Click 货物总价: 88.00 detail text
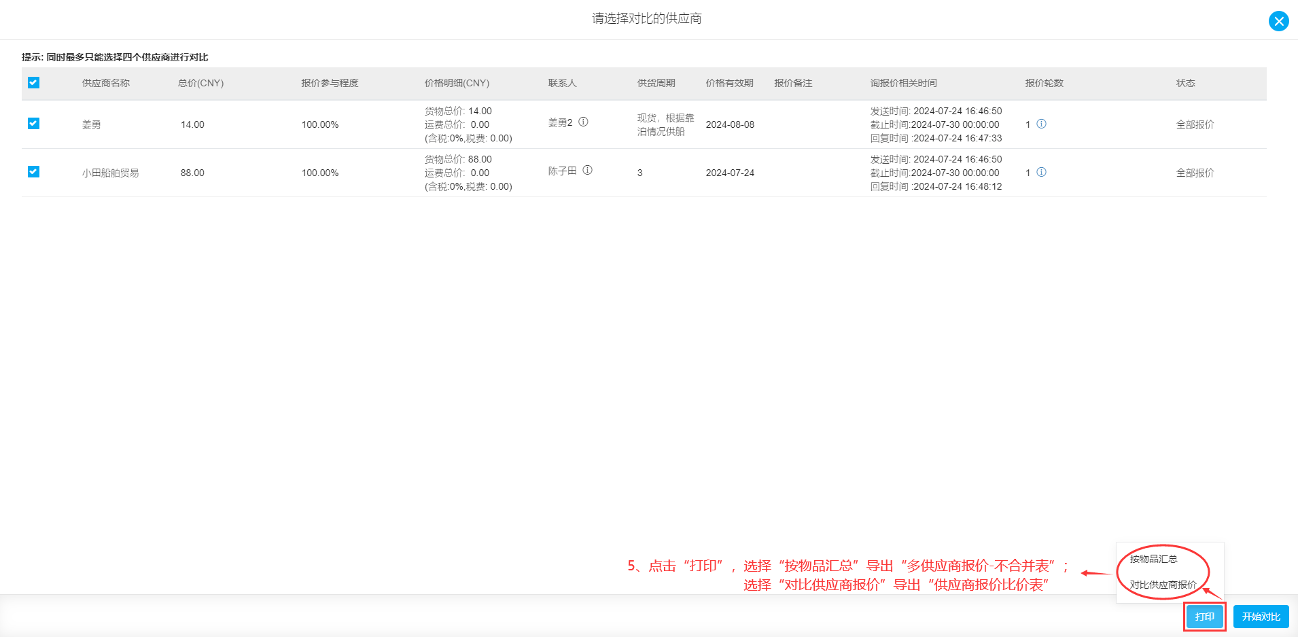The width and height of the screenshot is (1298, 637). (x=458, y=159)
